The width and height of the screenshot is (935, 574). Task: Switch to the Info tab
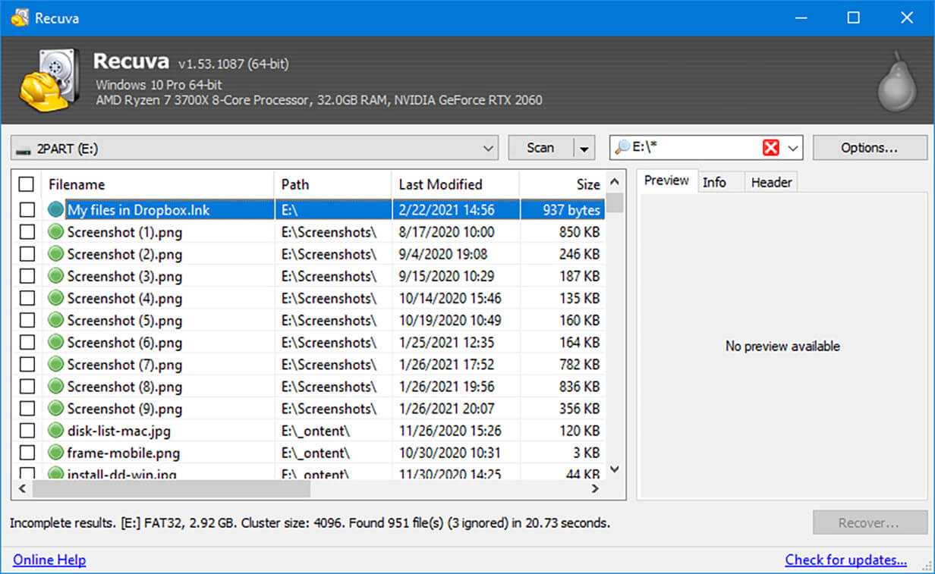pos(713,182)
